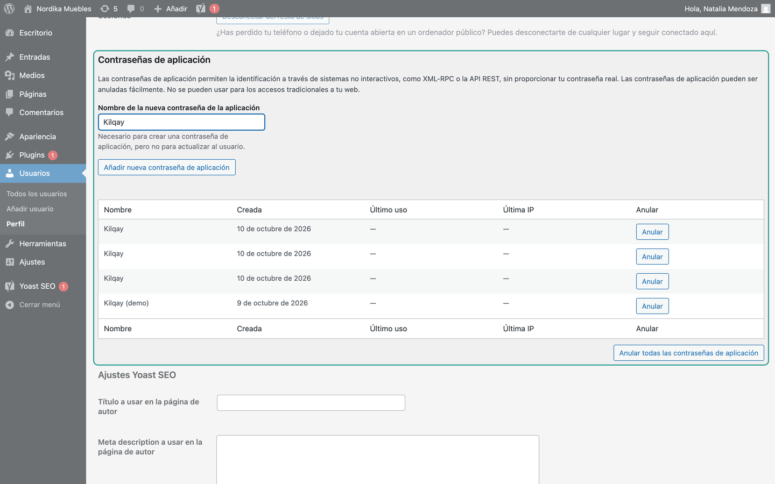775x484 pixels.
Task: Open the Yoast icon in admin bar
Action: 201,9
